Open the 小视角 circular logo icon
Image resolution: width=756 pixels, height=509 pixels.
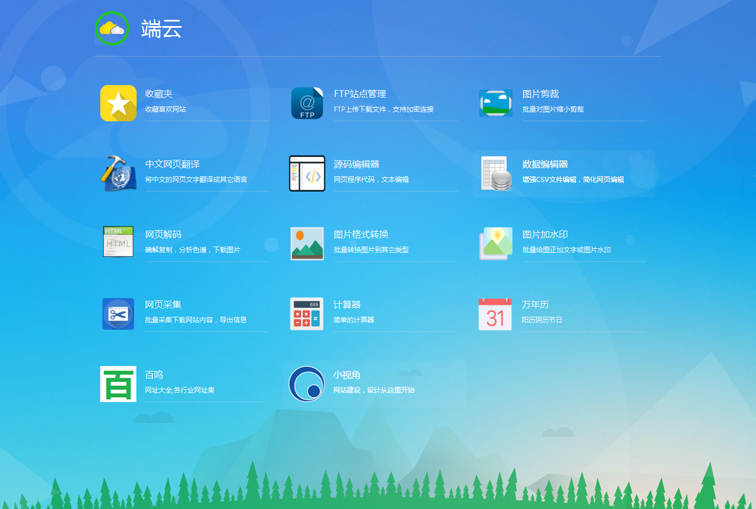[307, 384]
